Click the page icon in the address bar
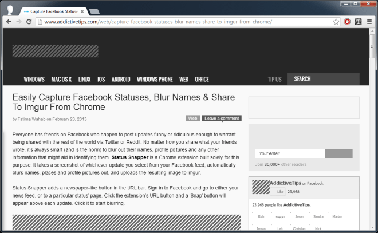The width and height of the screenshot is (378, 233). [40, 22]
